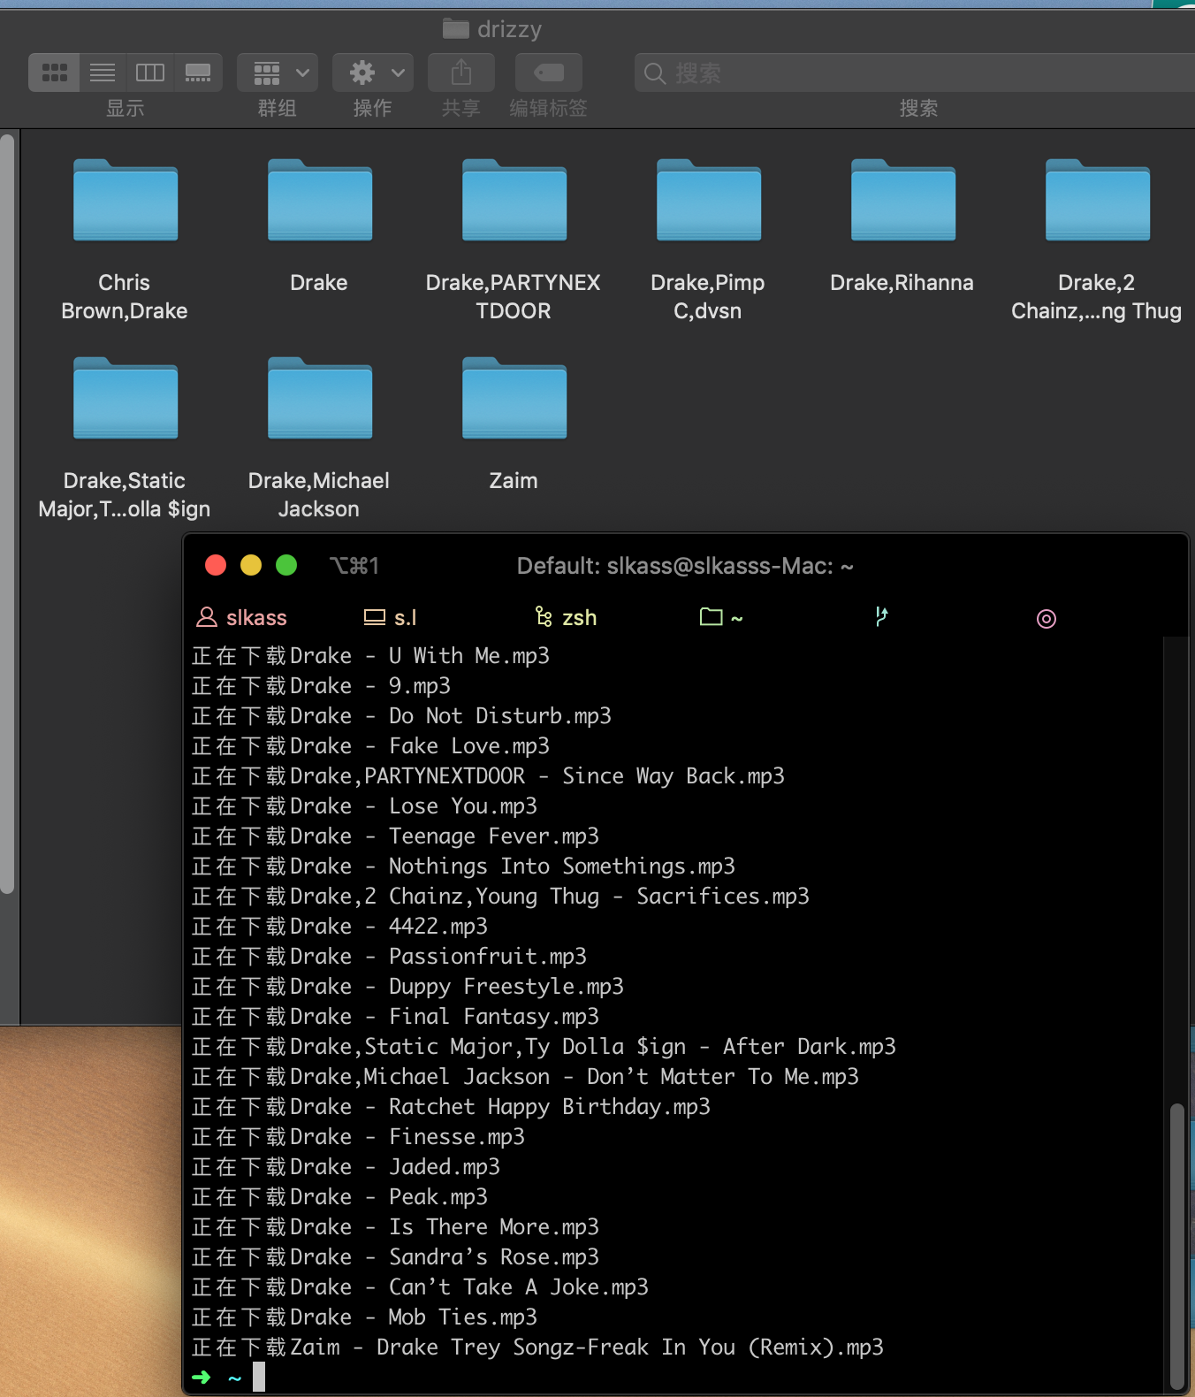Image resolution: width=1195 pixels, height=1397 pixels.
Task: Click the home directory folder status item
Action: (x=721, y=617)
